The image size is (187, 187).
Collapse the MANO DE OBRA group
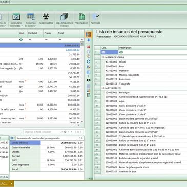[x=103, y=57]
